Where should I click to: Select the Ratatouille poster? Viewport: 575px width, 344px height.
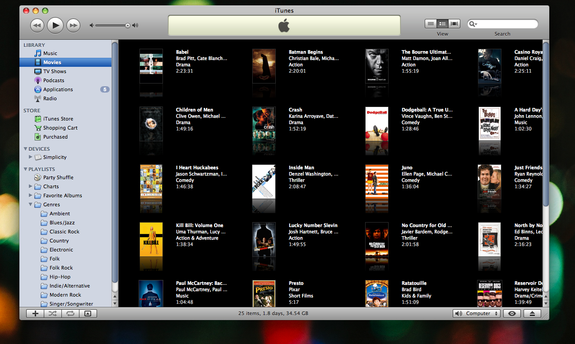[x=377, y=293]
